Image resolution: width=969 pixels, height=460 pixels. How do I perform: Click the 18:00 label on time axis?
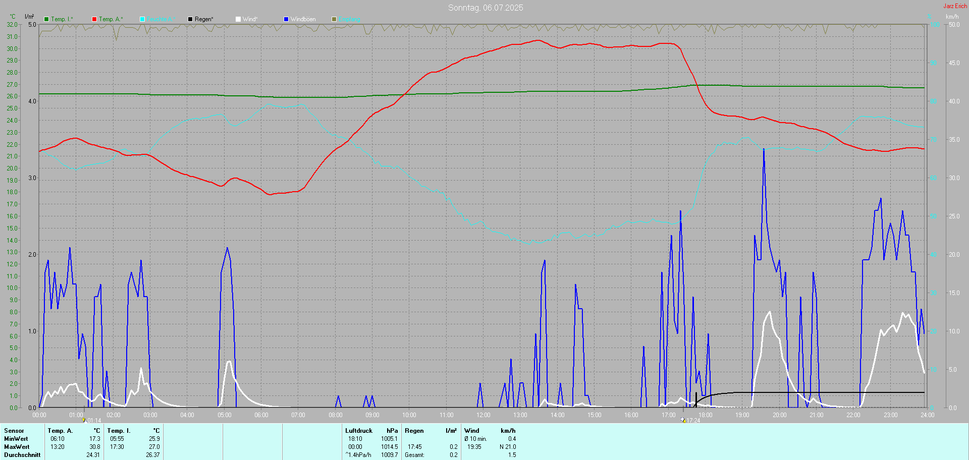pos(706,415)
